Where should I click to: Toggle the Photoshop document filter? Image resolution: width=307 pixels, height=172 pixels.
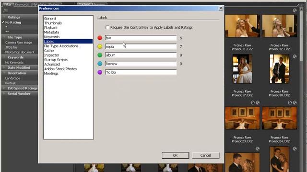[20, 52]
